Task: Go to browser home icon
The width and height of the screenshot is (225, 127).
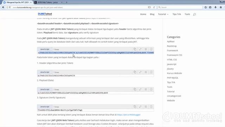Action: (x=221, y=7)
